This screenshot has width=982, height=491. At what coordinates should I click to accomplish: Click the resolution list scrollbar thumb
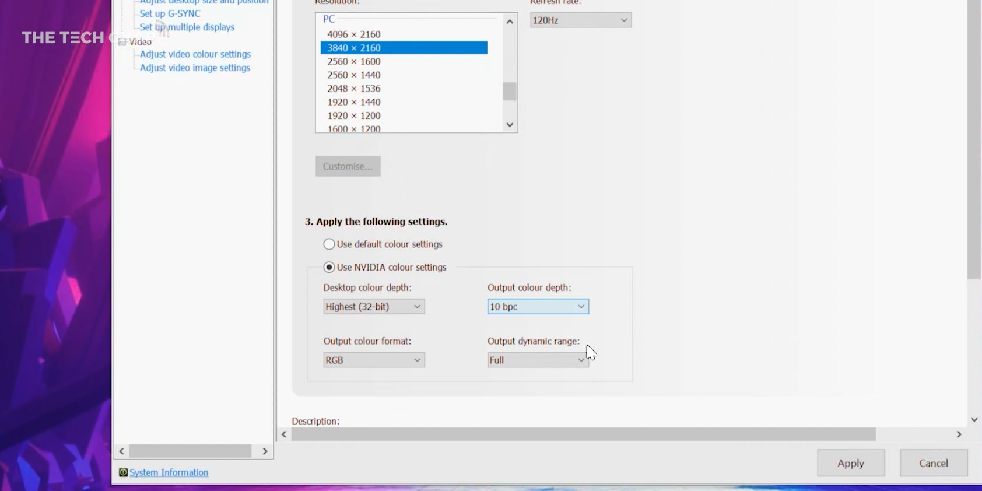tap(510, 92)
